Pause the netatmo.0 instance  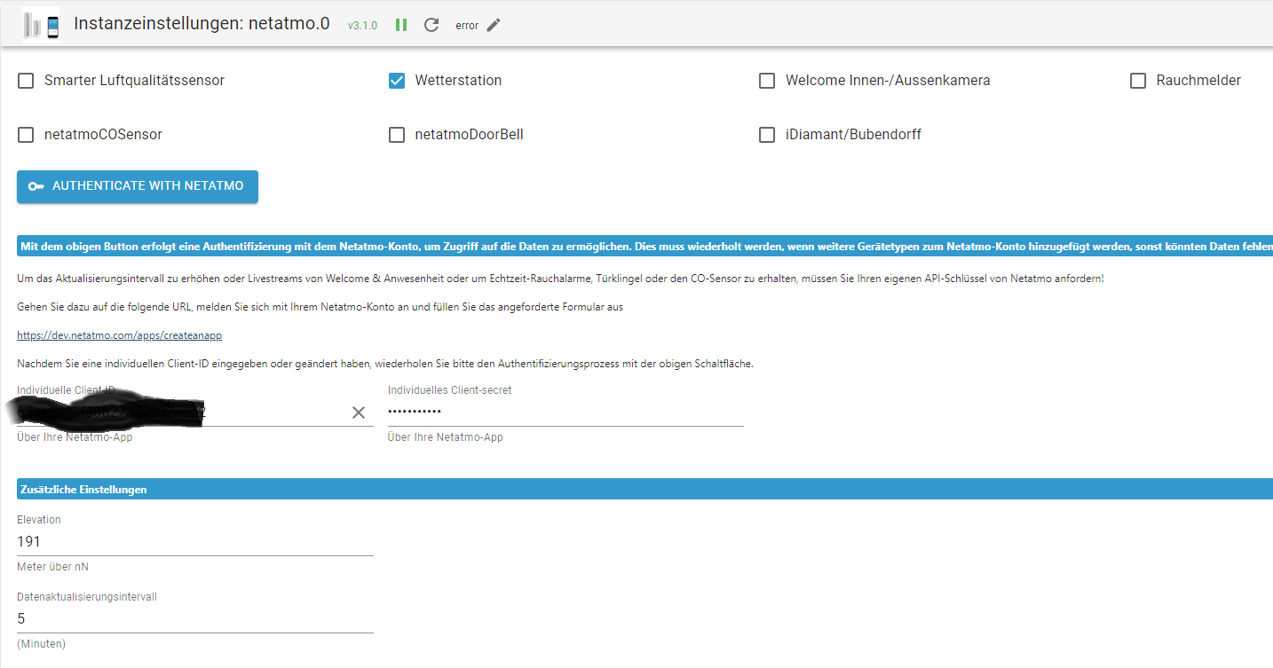(401, 25)
